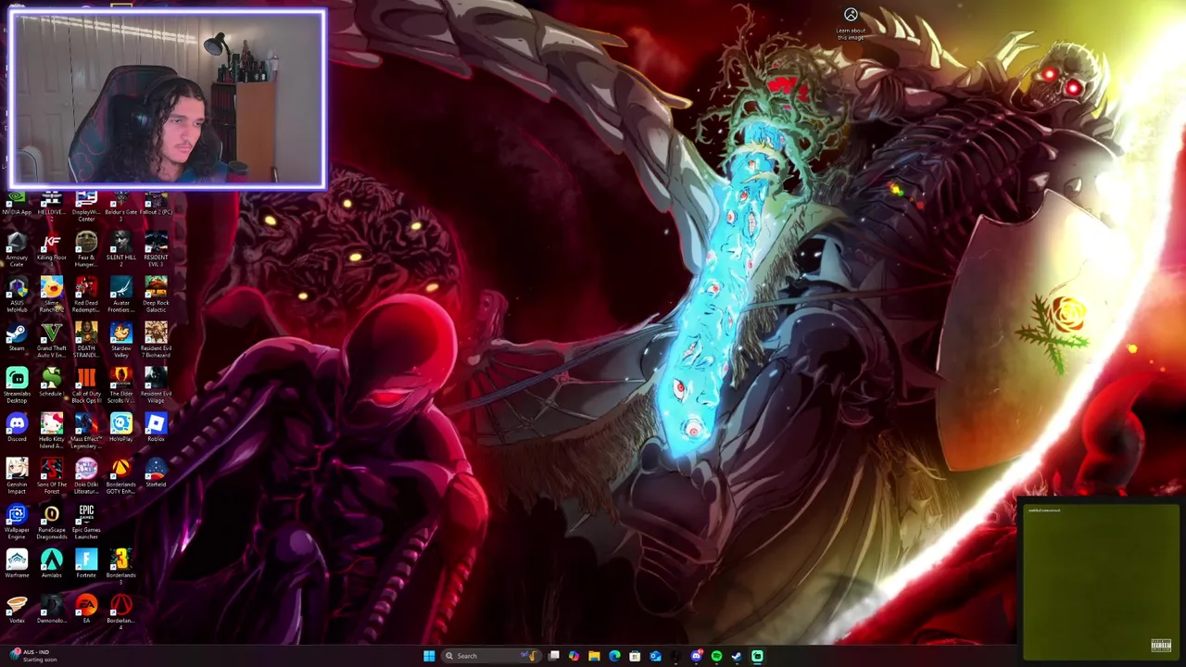
Task: Open the Windows Start menu
Action: point(429,656)
